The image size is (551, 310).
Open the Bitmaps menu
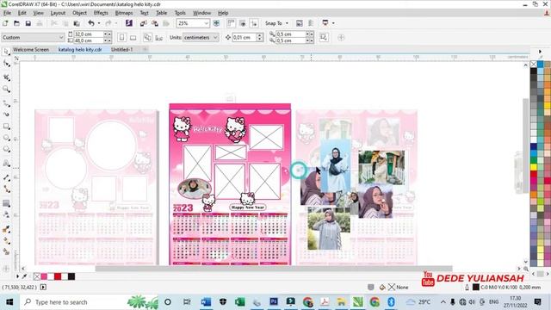124,13
